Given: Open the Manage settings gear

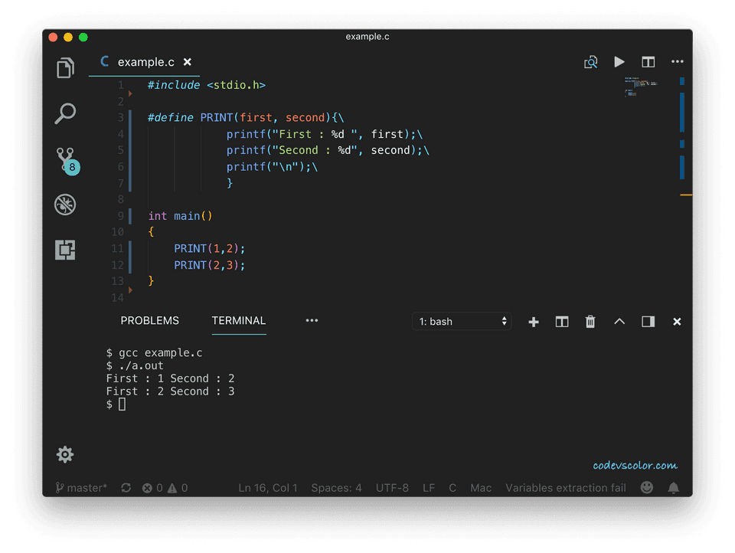Looking at the screenshot, I should 66,454.
